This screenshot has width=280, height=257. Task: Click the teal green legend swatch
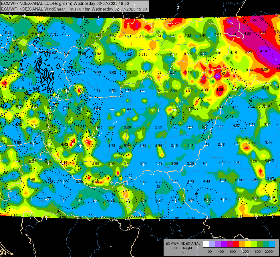coord(266,244)
